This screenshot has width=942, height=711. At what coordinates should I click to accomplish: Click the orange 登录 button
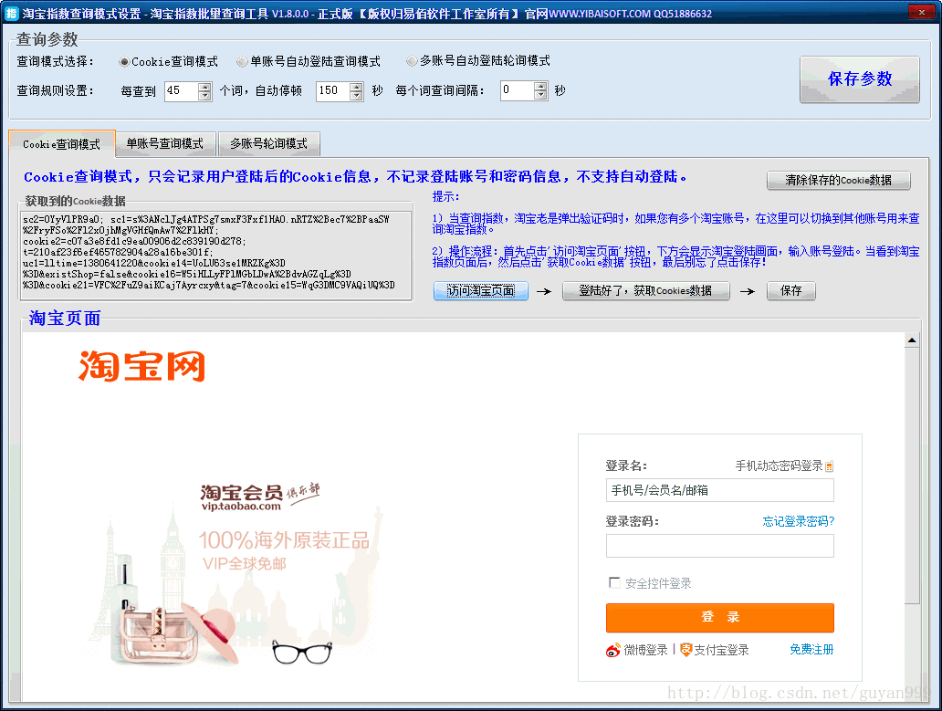pyautogui.click(x=719, y=617)
